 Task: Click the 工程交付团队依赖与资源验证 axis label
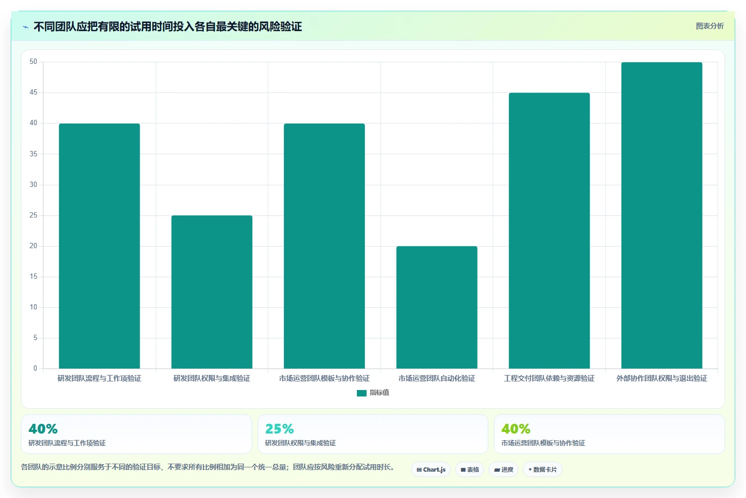pos(549,378)
